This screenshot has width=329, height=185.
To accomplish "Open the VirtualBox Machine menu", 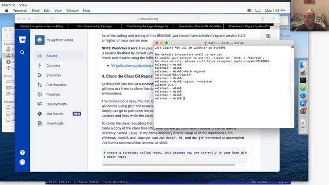I will coord(9,5).
